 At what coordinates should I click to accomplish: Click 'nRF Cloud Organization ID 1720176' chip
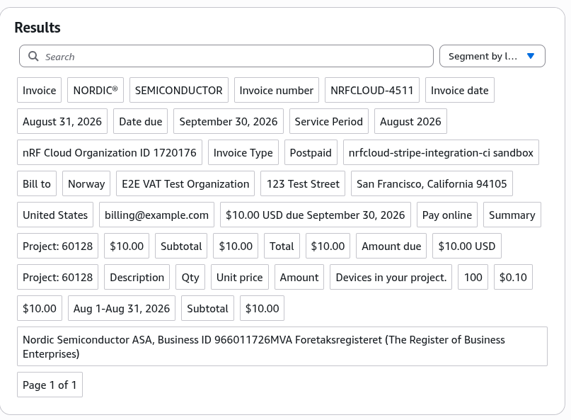click(x=110, y=152)
